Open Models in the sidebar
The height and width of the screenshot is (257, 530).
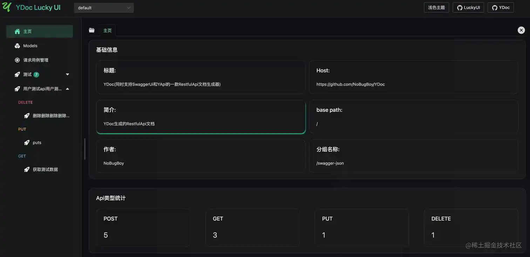click(x=40, y=46)
